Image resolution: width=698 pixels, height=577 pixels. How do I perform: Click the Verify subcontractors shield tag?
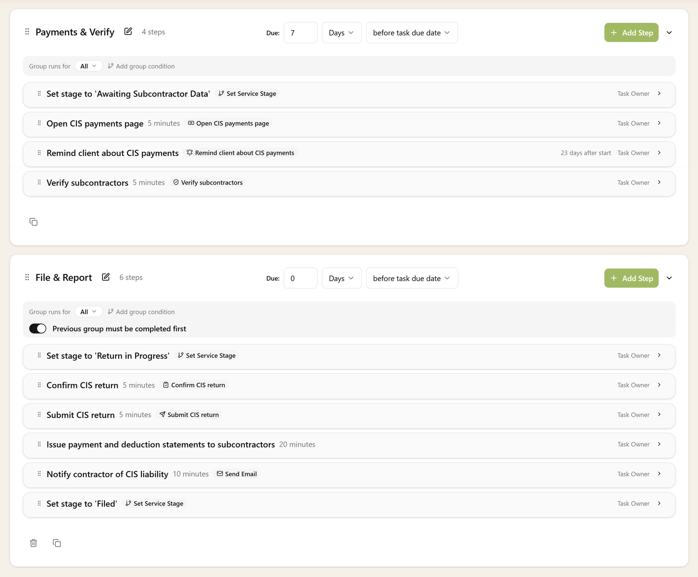(208, 182)
